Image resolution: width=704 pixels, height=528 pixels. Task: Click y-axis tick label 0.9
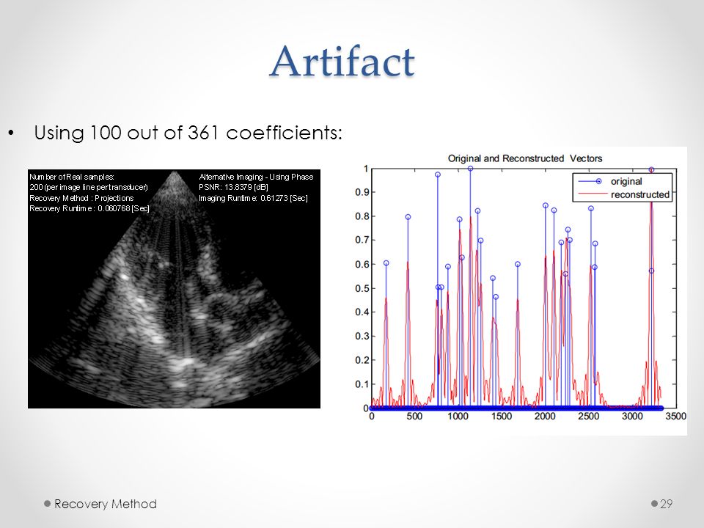[x=362, y=192]
